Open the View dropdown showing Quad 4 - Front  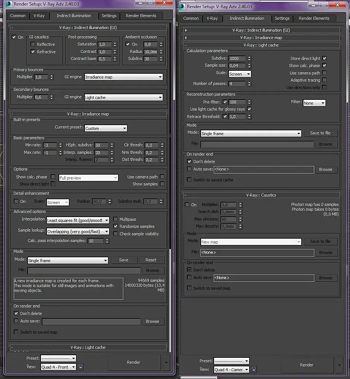(58, 367)
